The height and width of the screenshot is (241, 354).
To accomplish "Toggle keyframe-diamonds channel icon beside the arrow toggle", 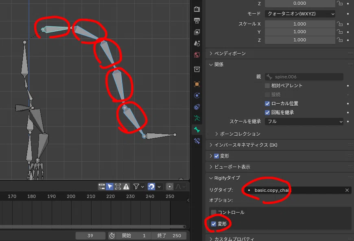I will [x=102, y=187].
